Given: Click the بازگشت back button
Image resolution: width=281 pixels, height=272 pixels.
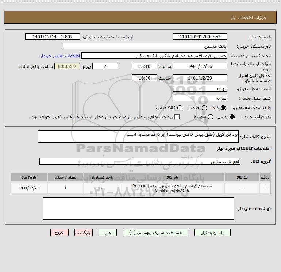Looking at the screenshot, I should (84, 232).
